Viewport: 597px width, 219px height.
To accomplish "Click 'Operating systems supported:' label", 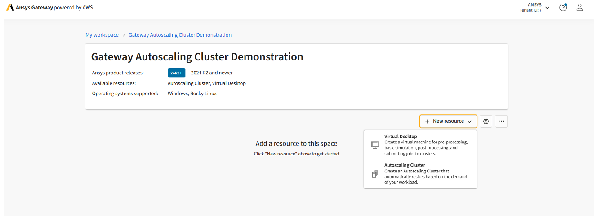I will [125, 94].
